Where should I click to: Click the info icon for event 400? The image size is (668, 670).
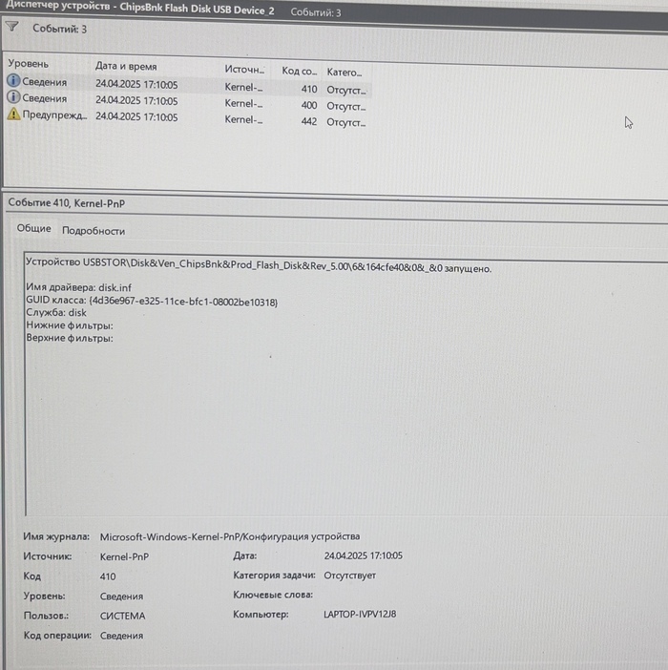(13, 98)
